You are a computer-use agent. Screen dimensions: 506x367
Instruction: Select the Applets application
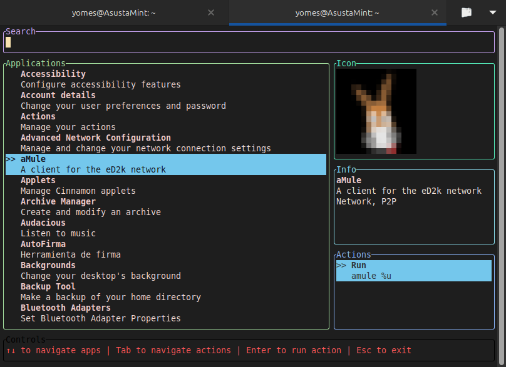pos(38,180)
